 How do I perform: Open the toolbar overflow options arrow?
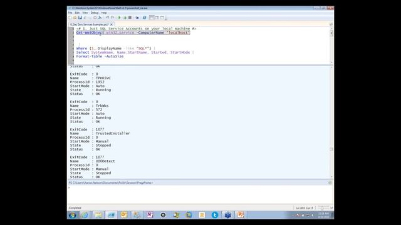pyautogui.click(x=166, y=18)
